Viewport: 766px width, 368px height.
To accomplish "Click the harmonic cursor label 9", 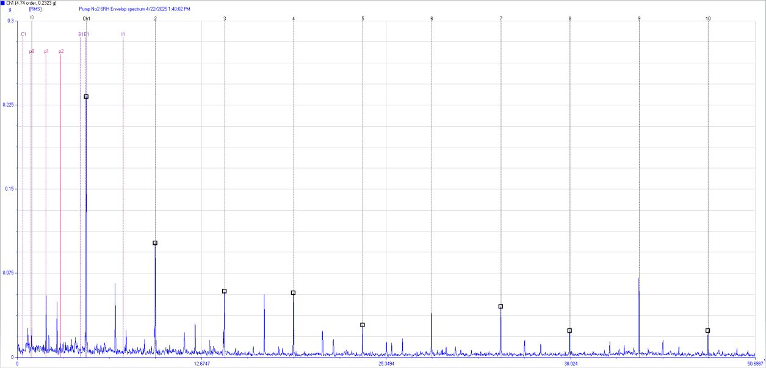I will coord(639,19).
